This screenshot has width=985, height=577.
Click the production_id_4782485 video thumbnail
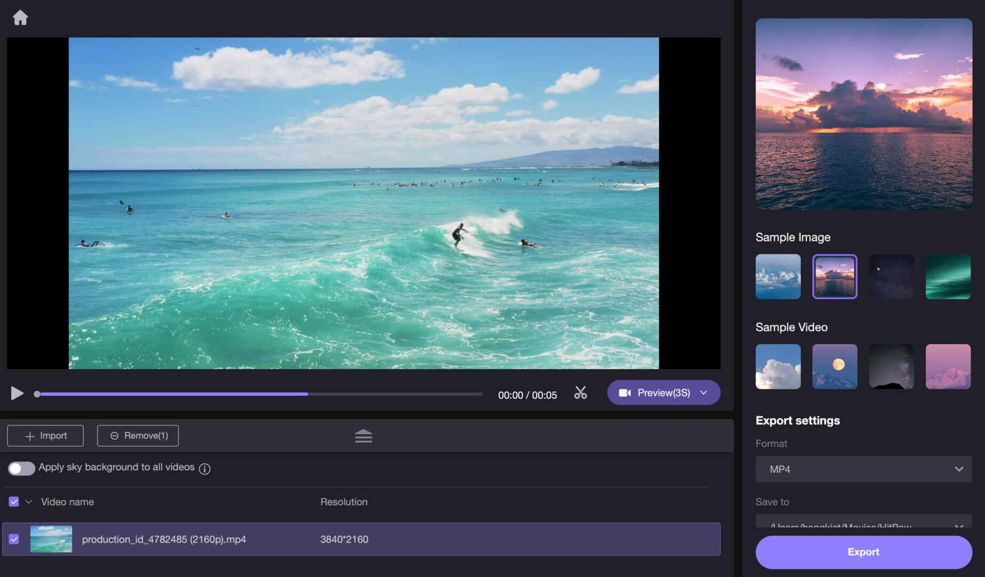[51, 539]
